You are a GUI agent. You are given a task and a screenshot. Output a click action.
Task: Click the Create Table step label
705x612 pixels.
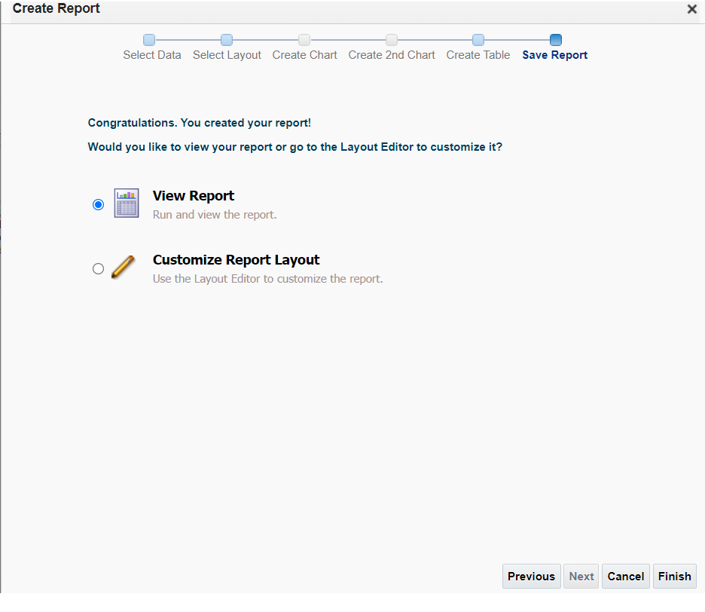[x=478, y=54]
